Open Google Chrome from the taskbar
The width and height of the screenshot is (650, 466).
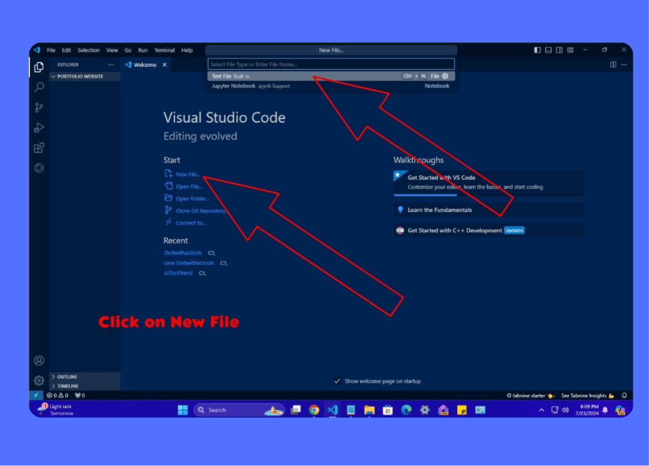[314, 410]
